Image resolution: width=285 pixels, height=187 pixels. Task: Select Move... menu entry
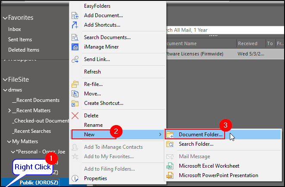[x=92, y=94]
